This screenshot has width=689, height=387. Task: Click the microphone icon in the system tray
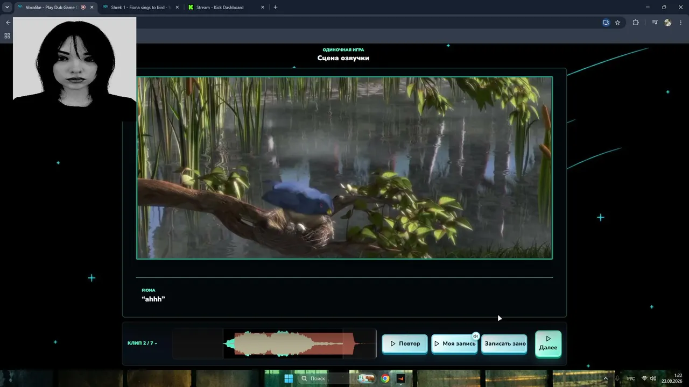617,378
